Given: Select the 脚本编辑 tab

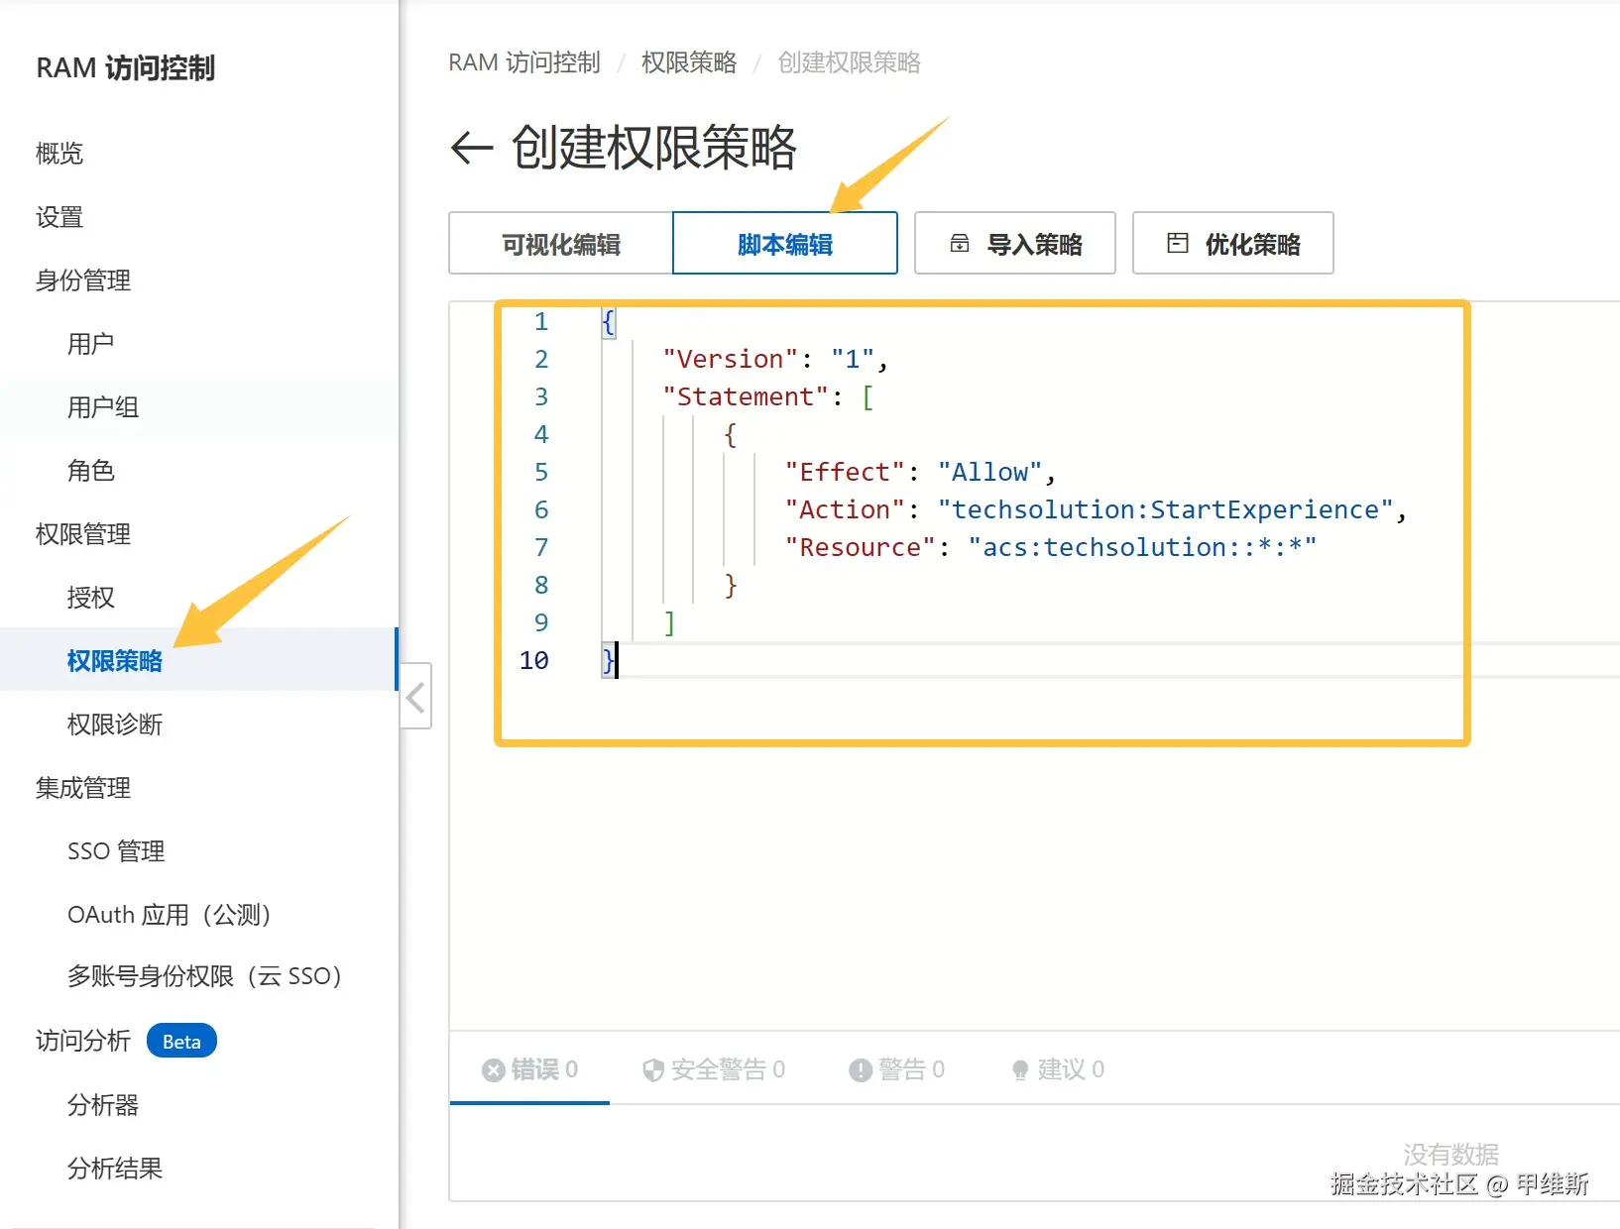Looking at the screenshot, I should [x=785, y=244].
